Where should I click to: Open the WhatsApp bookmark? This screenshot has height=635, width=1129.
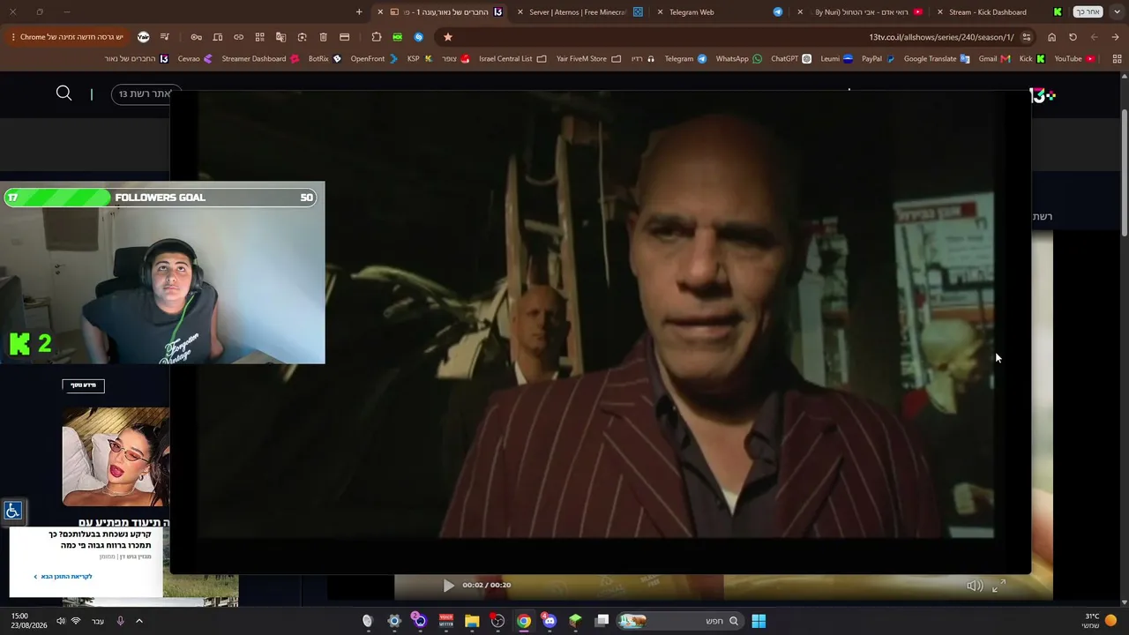[x=738, y=59]
